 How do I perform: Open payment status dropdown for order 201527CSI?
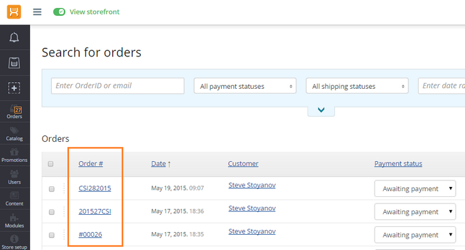pyautogui.click(x=415, y=212)
